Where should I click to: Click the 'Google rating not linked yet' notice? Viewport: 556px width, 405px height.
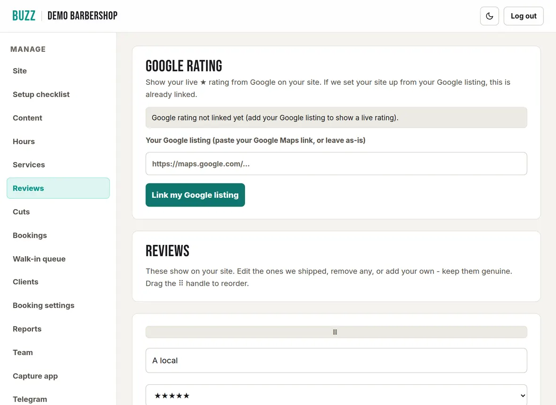[x=336, y=118]
